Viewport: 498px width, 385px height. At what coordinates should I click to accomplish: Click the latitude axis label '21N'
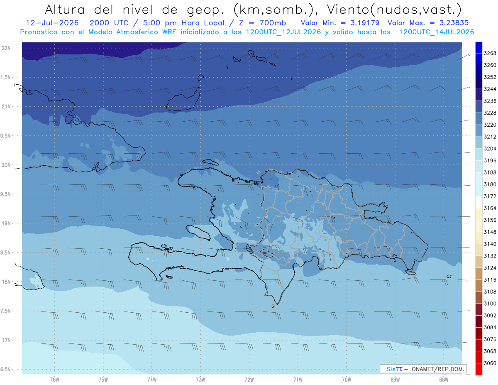(7, 107)
